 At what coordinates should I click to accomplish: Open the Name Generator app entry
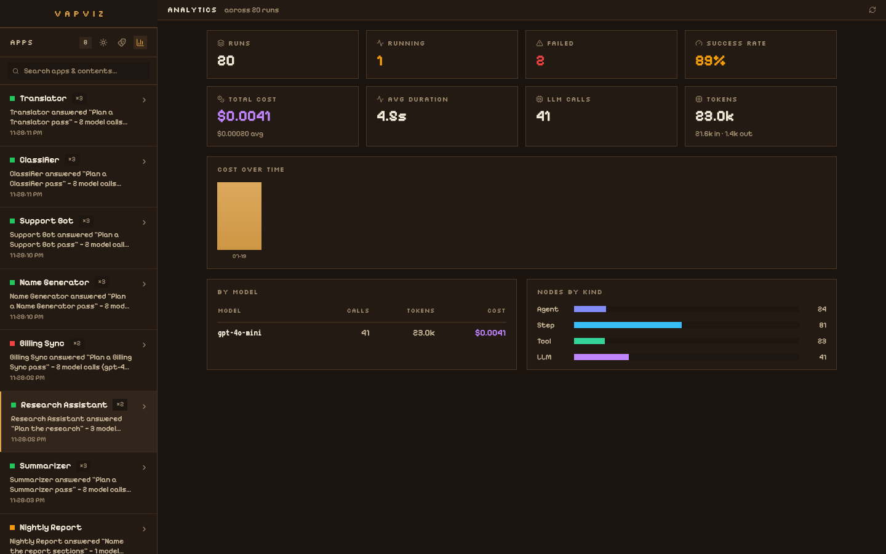[78, 299]
